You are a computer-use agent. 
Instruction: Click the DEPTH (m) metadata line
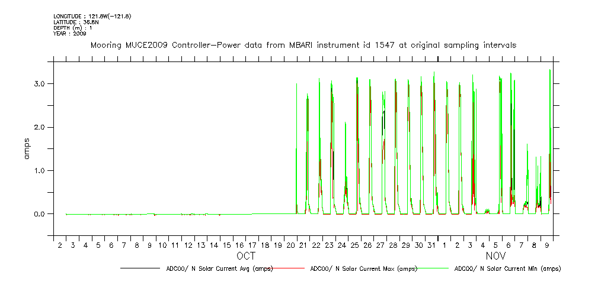point(73,28)
